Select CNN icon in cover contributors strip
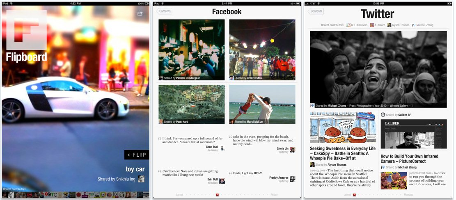The height and width of the screenshot is (200, 456). pos(30,195)
